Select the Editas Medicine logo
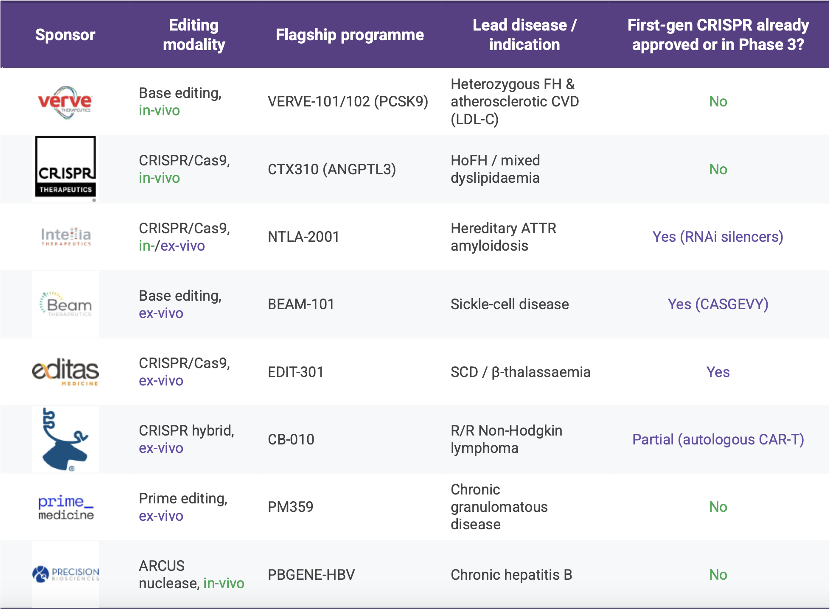 (x=65, y=372)
